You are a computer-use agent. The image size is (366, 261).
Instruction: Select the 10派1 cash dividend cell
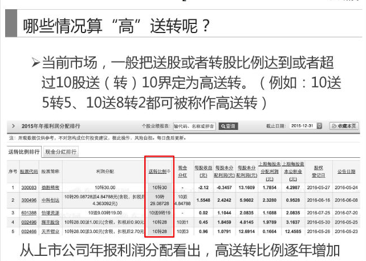[182, 222]
